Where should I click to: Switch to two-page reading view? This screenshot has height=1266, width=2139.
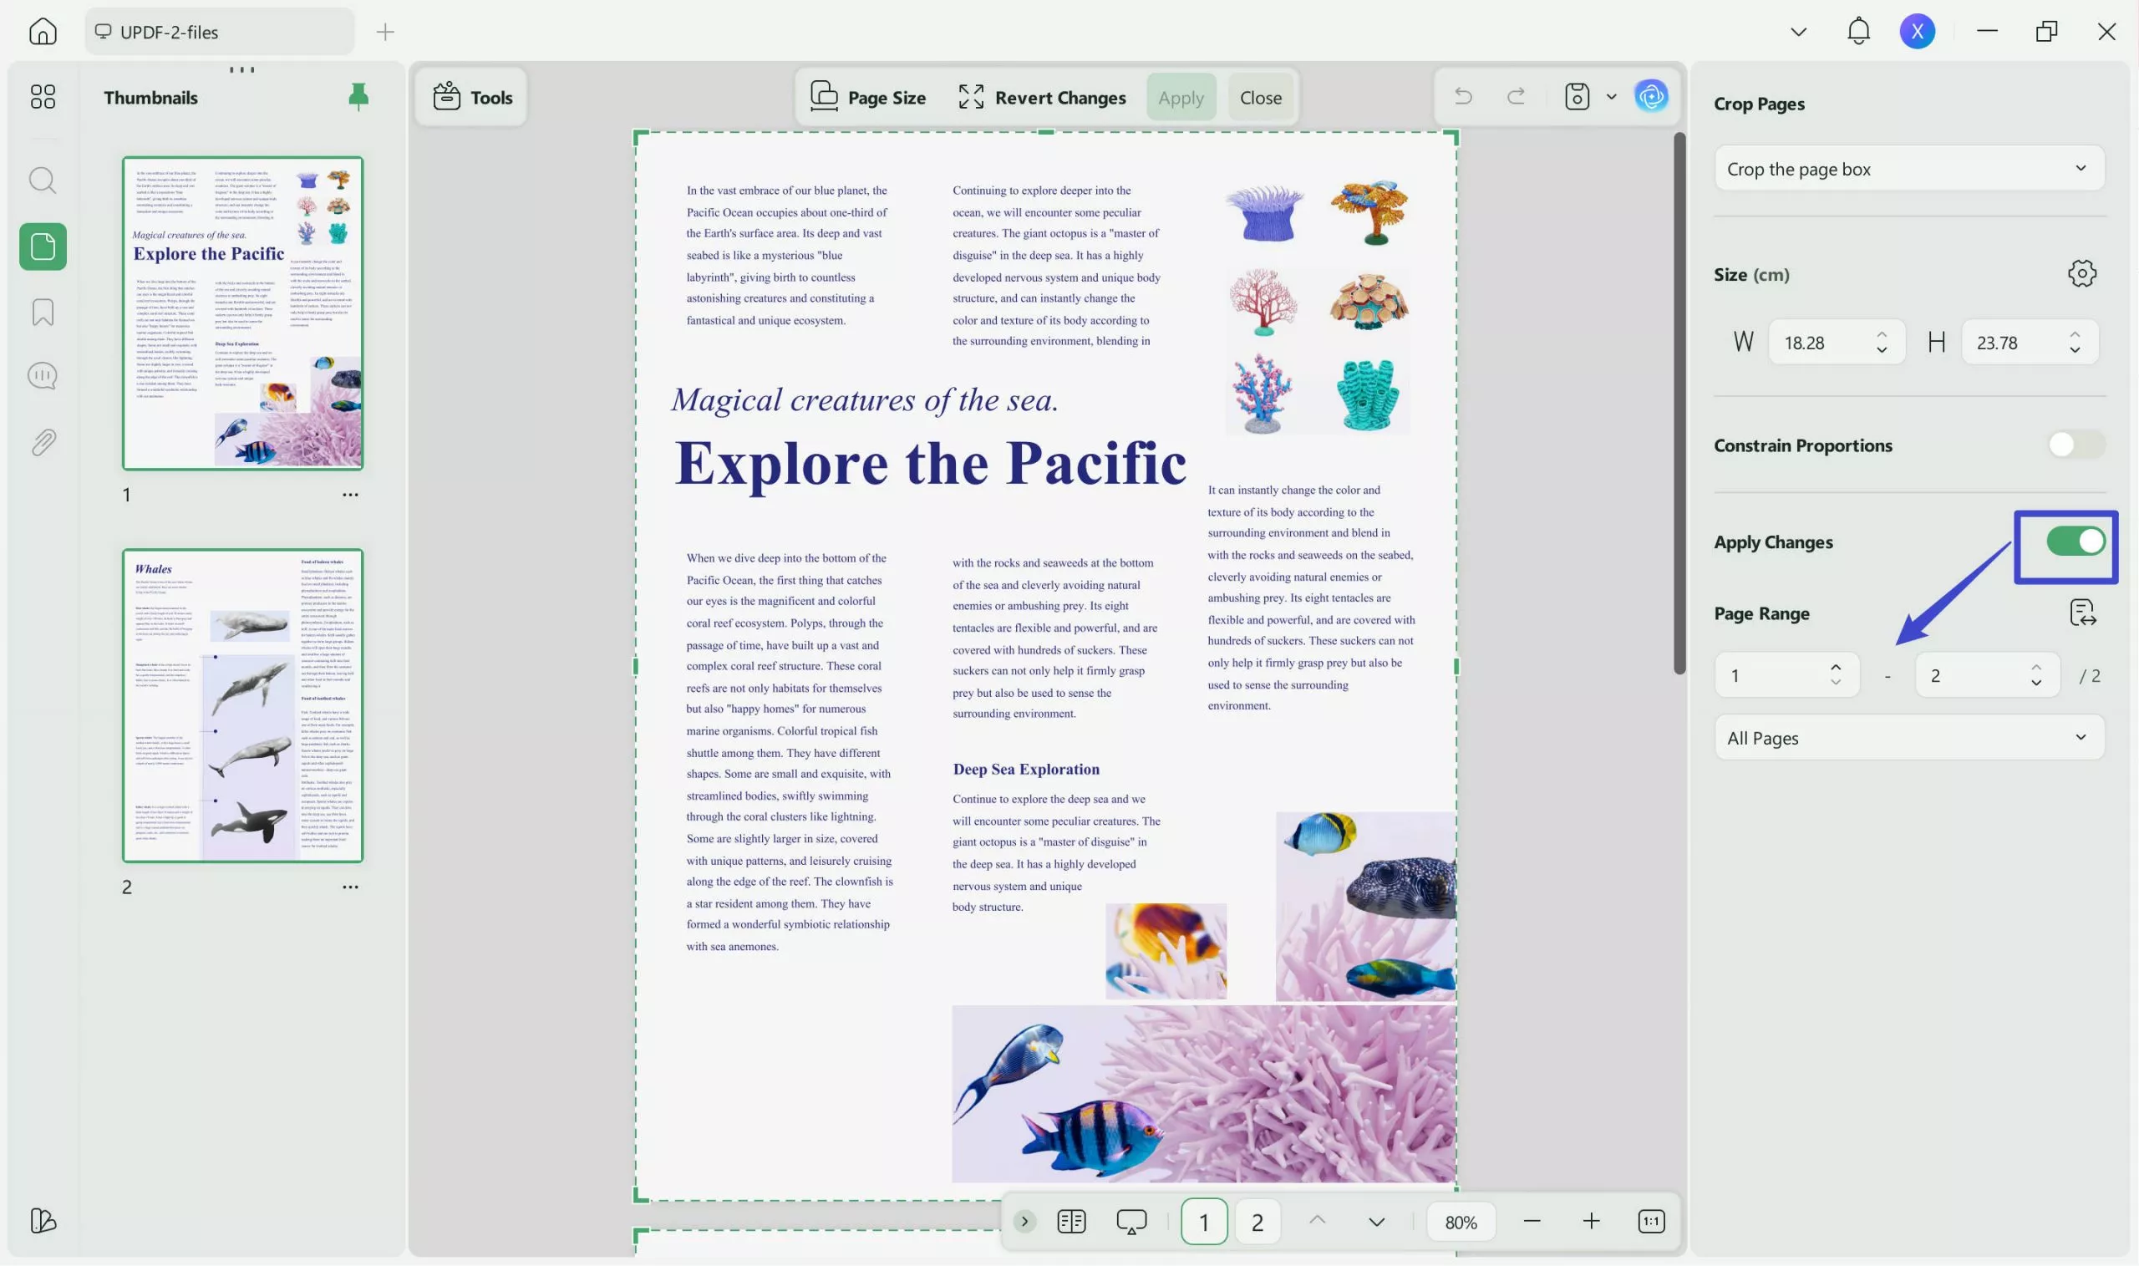(1071, 1221)
